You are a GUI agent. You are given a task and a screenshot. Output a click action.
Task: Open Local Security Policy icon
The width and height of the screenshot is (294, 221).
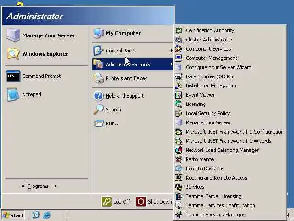[179, 113]
